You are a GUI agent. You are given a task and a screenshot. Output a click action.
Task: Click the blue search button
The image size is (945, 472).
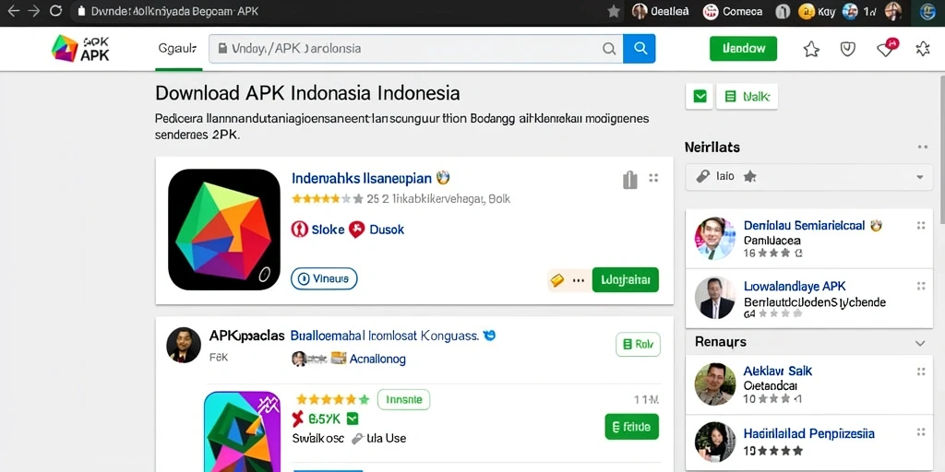pyautogui.click(x=639, y=49)
